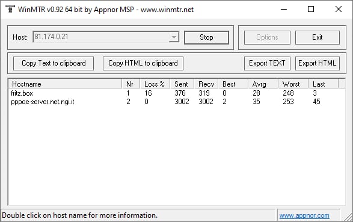Copy Text to clipboard
The width and height of the screenshot is (353, 222).
pyautogui.click(x=54, y=63)
